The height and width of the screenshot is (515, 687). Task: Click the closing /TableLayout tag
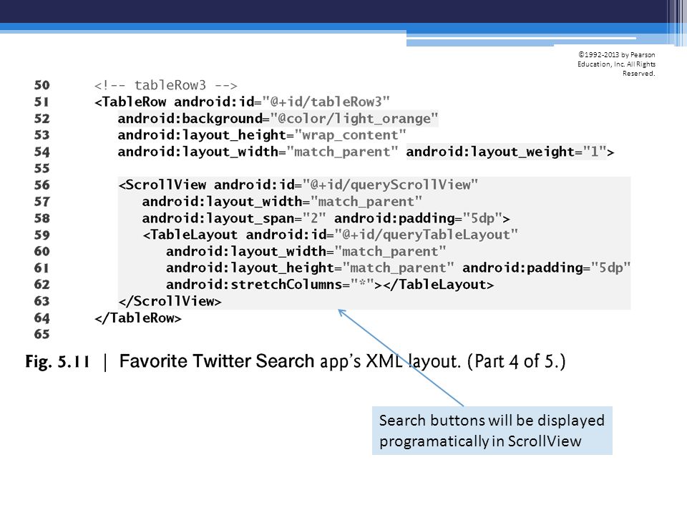438,285
